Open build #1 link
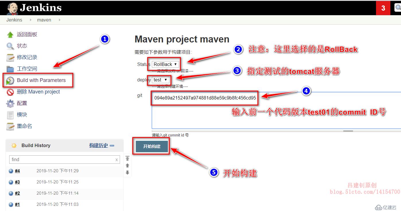Screen dimensions: 401x211 17,204
